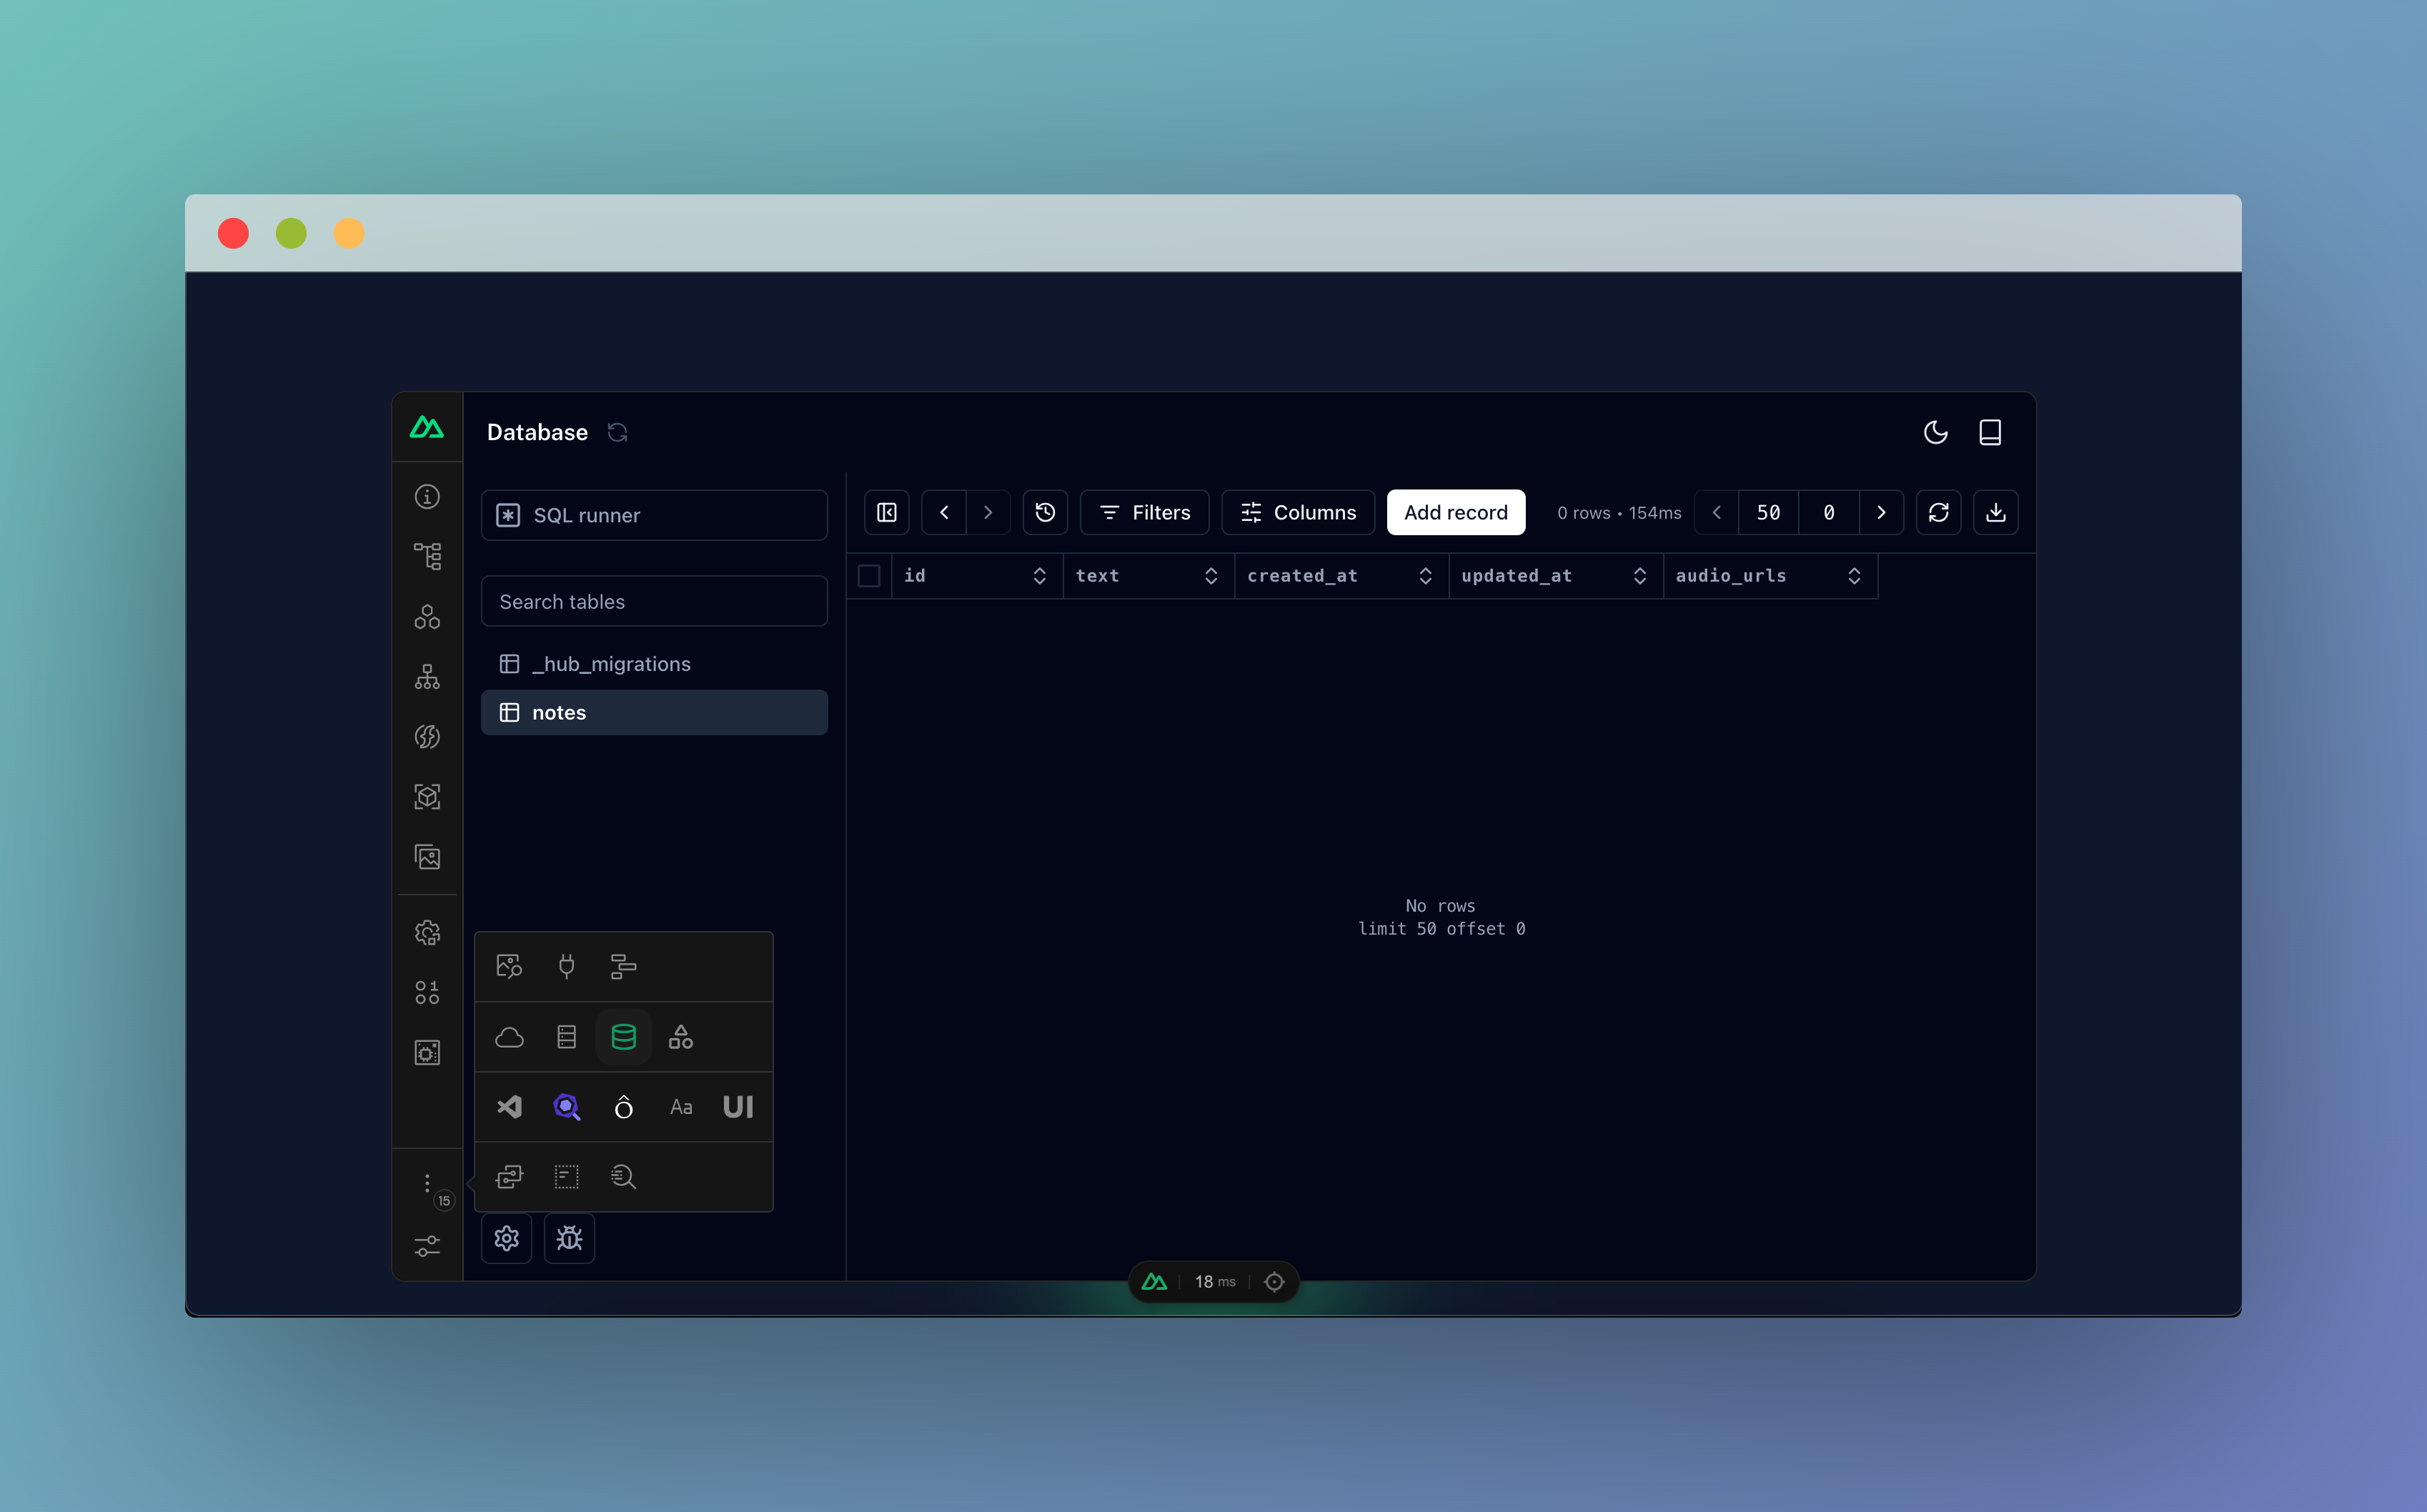The height and width of the screenshot is (1512, 2427).
Task: Open the Columns selector
Action: [1298, 513]
